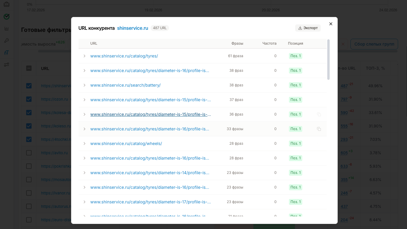This screenshot has width=407, height=229.
Task: Uncheck the shinservice.ru row checkbox
Action: click(x=29, y=85)
